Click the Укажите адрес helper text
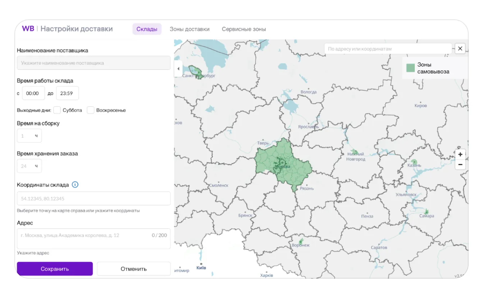The width and height of the screenshot is (483, 298). click(x=33, y=253)
